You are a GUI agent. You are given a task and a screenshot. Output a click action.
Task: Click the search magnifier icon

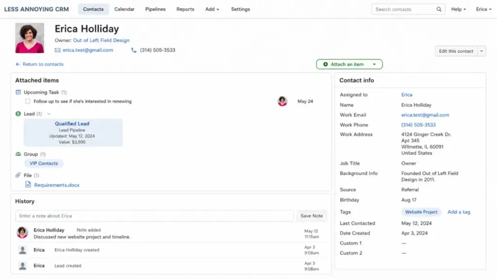click(439, 9)
